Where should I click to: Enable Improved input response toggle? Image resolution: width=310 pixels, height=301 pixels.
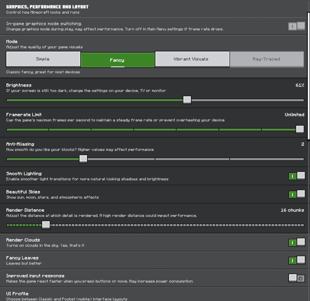pyautogui.click(x=297, y=278)
